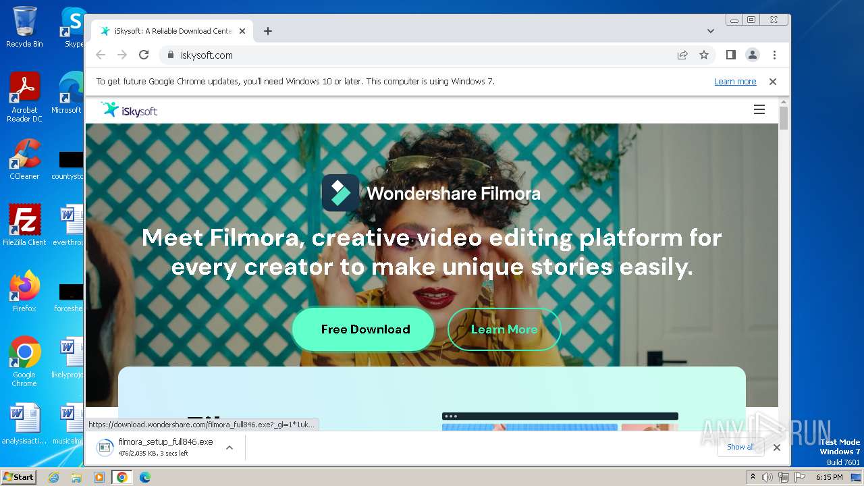Reload the page in Chrome

click(144, 55)
